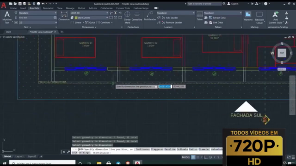The height and width of the screenshot is (166, 296).
Task: Click the search keyword input field
Action: click(x=204, y=4)
